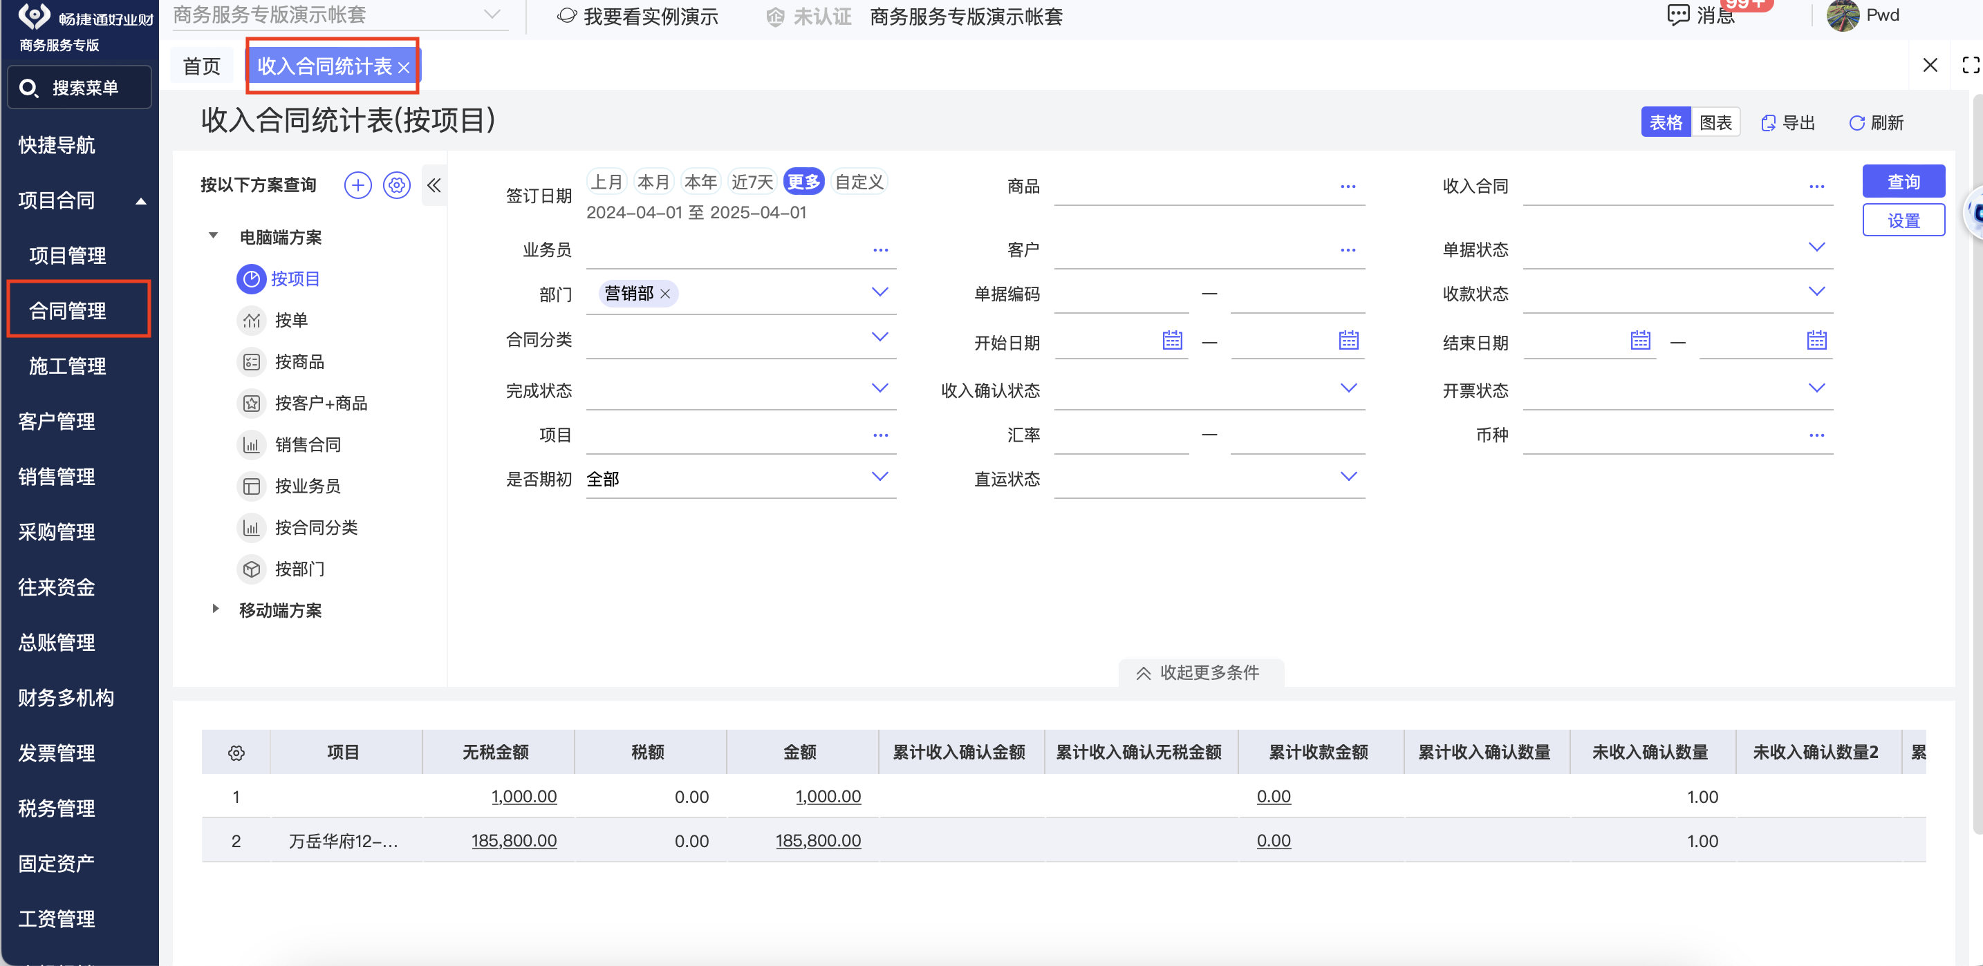The height and width of the screenshot is (966, 1983).
Task: Switch to the 首页 tab
Action: coord(202,67)
